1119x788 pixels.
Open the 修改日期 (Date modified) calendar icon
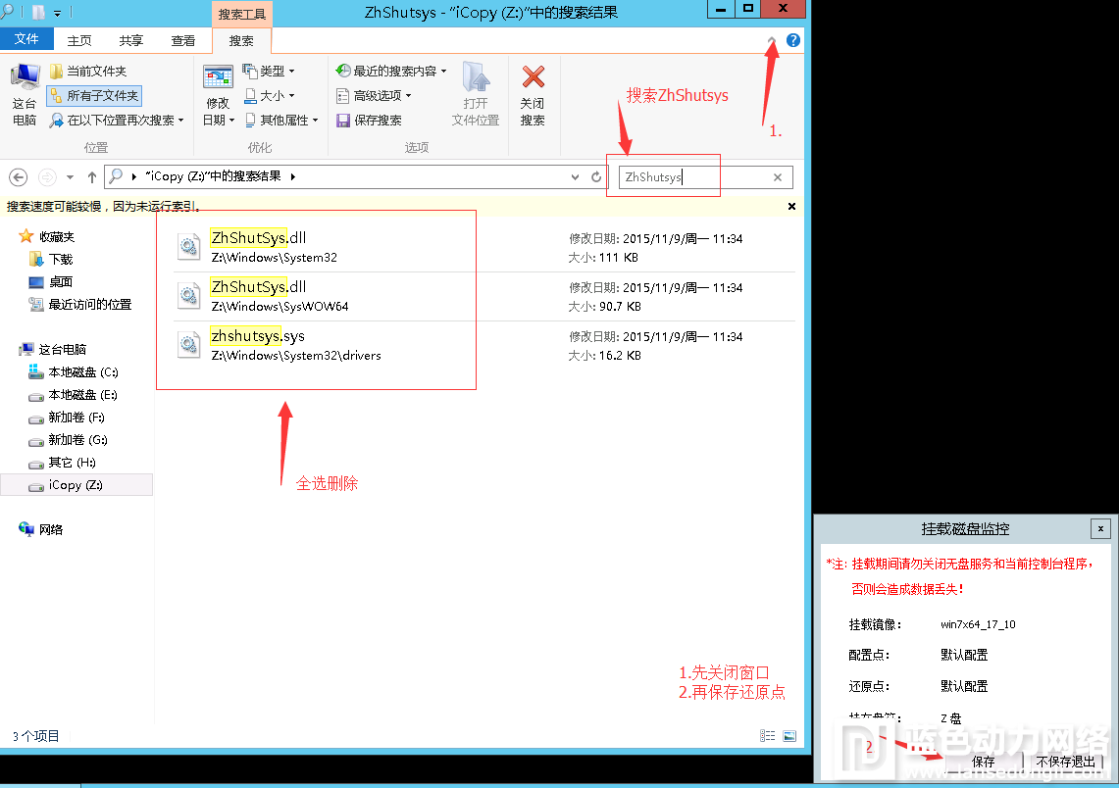pyautogui.click(x=217, y=78)
